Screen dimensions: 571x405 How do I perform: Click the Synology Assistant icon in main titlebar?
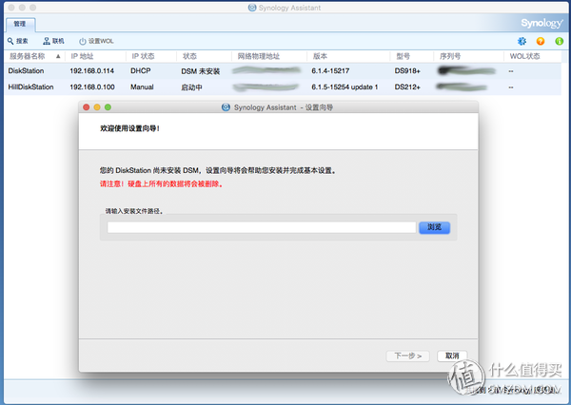pyautogui.click(x=252, y=8)
